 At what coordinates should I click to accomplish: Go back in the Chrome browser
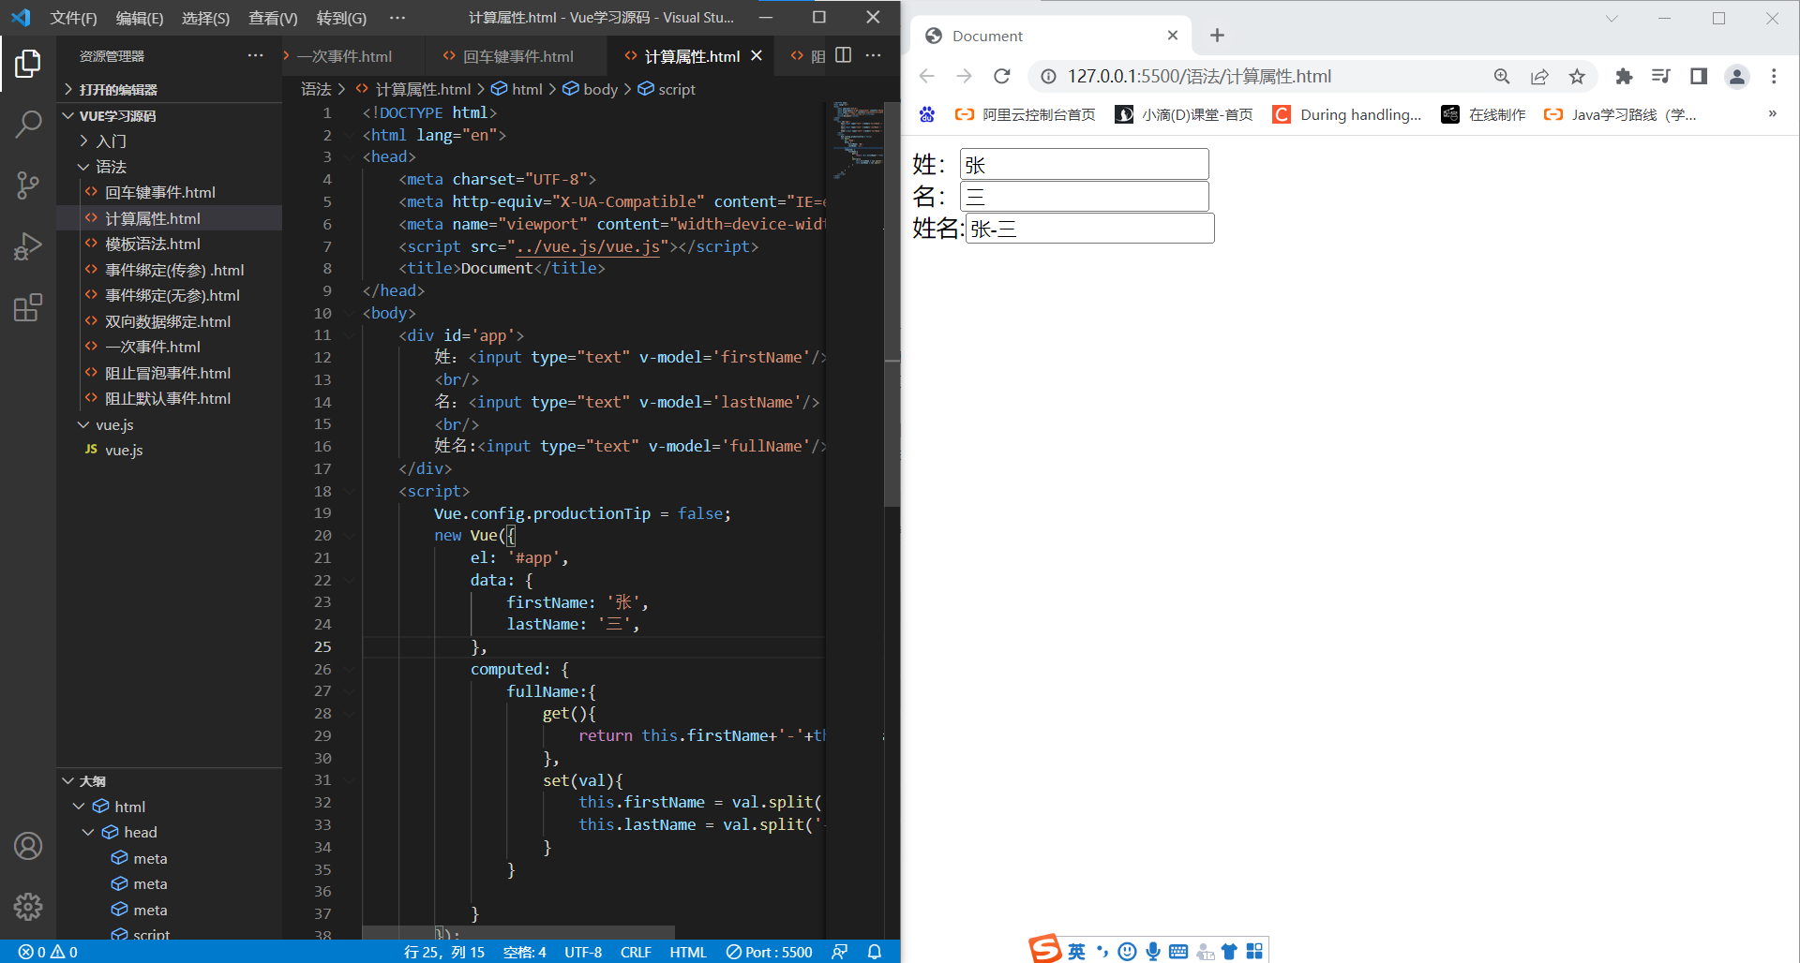(x=926, y=76)
